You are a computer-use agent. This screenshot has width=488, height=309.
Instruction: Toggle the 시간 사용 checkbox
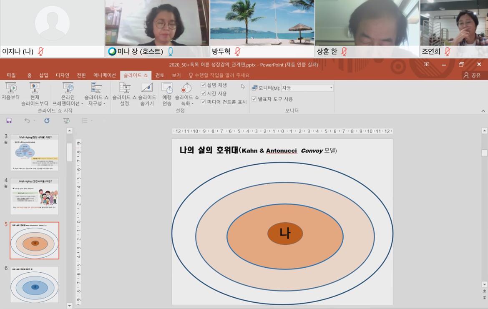[204, 93]
